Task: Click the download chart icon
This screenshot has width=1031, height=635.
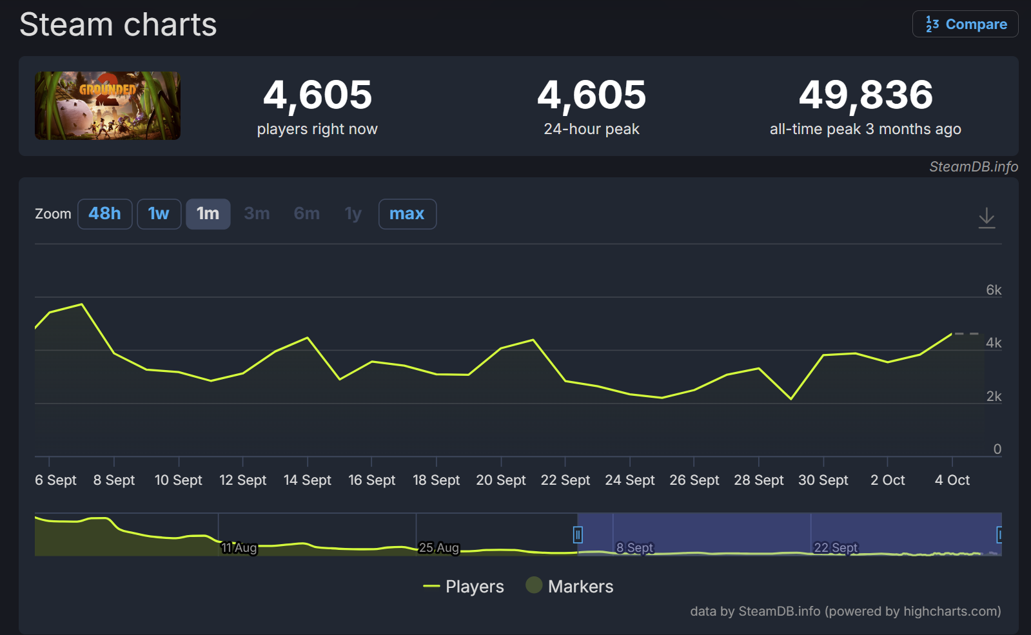Action: pos(987,218)
